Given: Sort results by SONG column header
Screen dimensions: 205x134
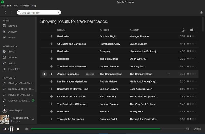Looking at the screenshot, I should click(61, 30).
